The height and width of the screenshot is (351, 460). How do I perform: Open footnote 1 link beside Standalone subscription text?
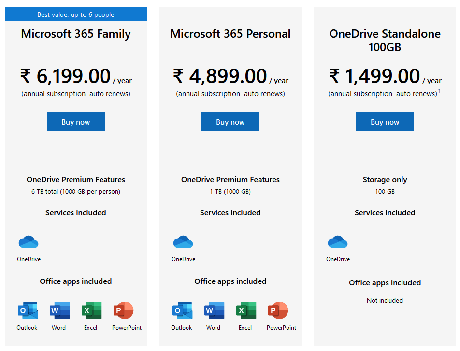(440, 91)
